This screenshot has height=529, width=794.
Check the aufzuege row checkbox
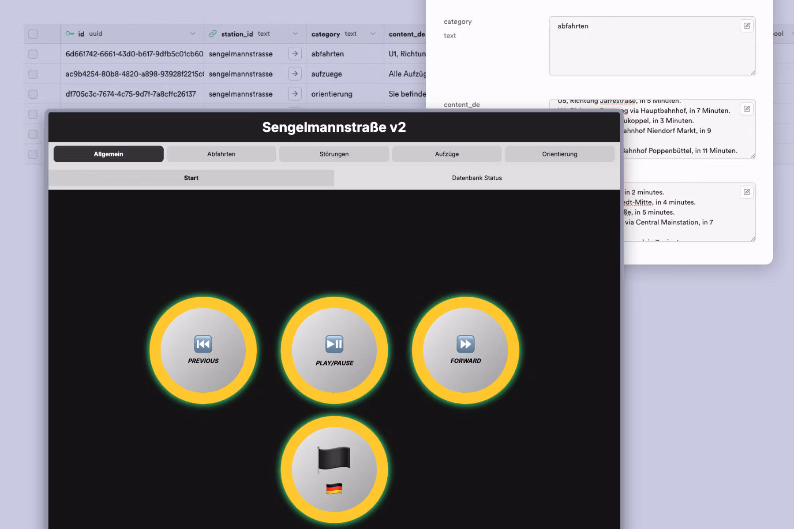click(x=33, y=74)
